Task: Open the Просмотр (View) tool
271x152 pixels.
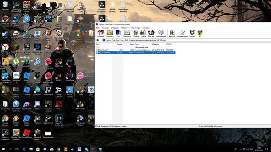Action: (x=127, y=33)
